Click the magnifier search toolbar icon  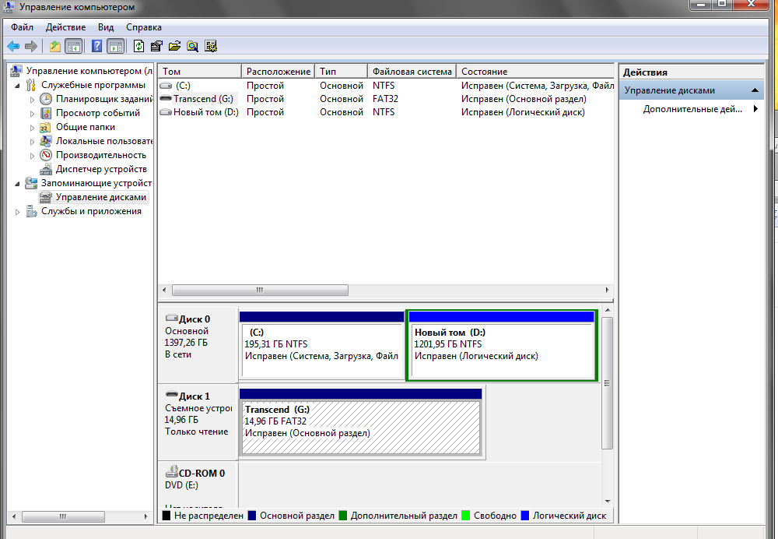pos(192,46)
